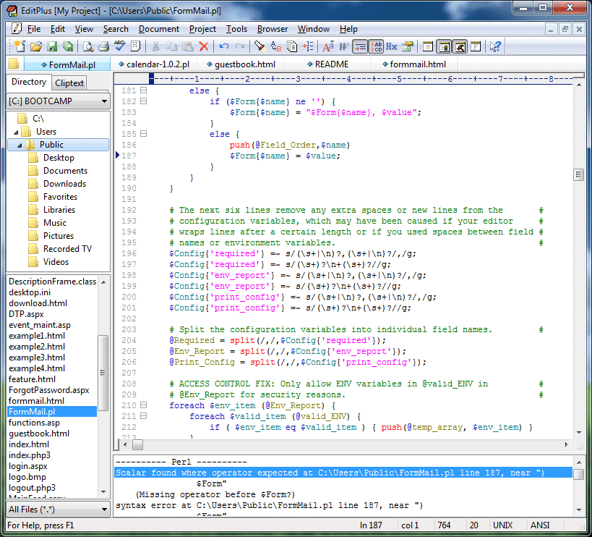Click the folder icon left of document tabs
Screen dimensions: 592x537
(x=14, y=64)
